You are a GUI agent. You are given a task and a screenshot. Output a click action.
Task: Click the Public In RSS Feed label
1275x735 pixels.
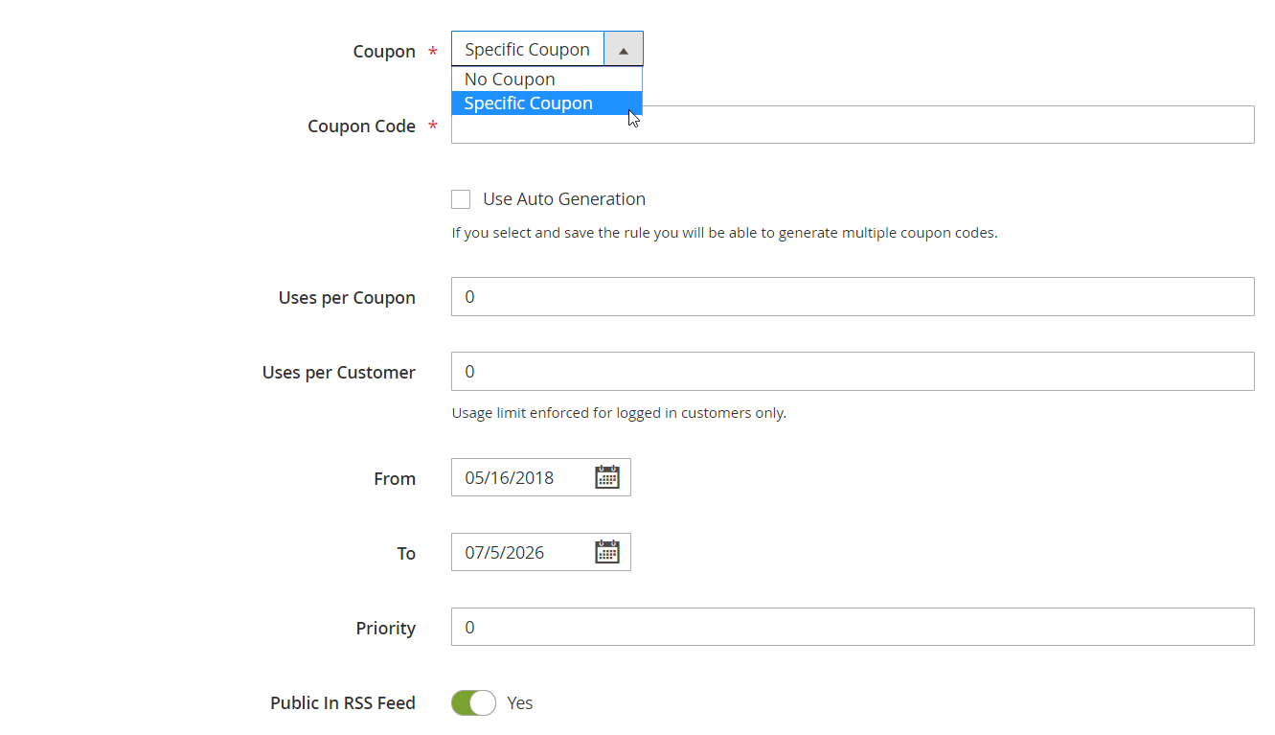click(342, 703)
